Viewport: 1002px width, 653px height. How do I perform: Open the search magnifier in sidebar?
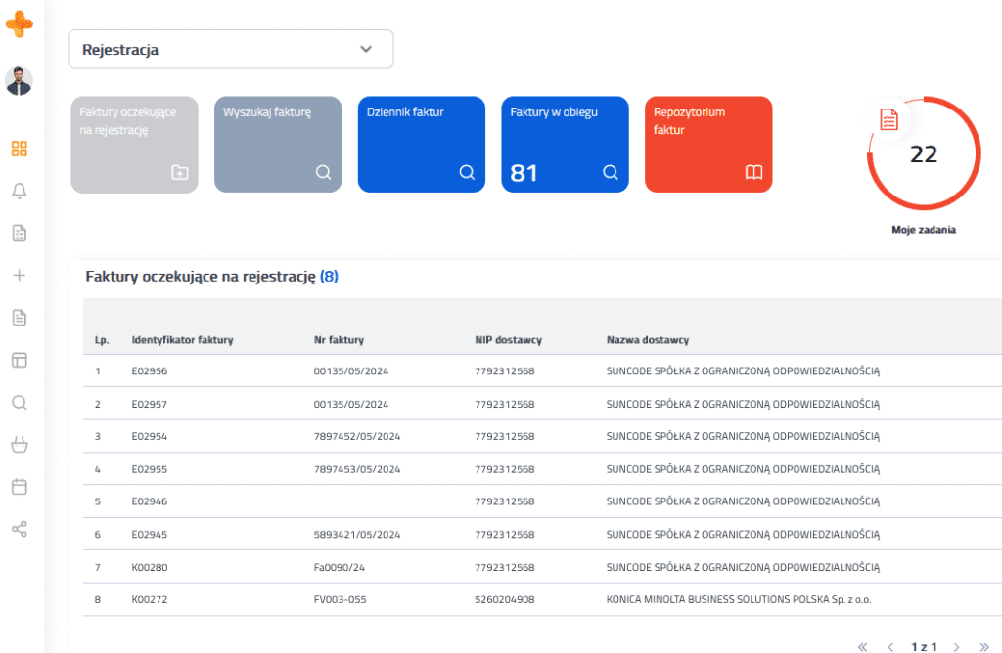pos(20,402)
